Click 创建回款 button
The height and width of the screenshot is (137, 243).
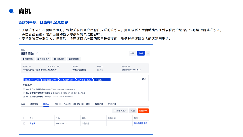(x=74, y=59)
